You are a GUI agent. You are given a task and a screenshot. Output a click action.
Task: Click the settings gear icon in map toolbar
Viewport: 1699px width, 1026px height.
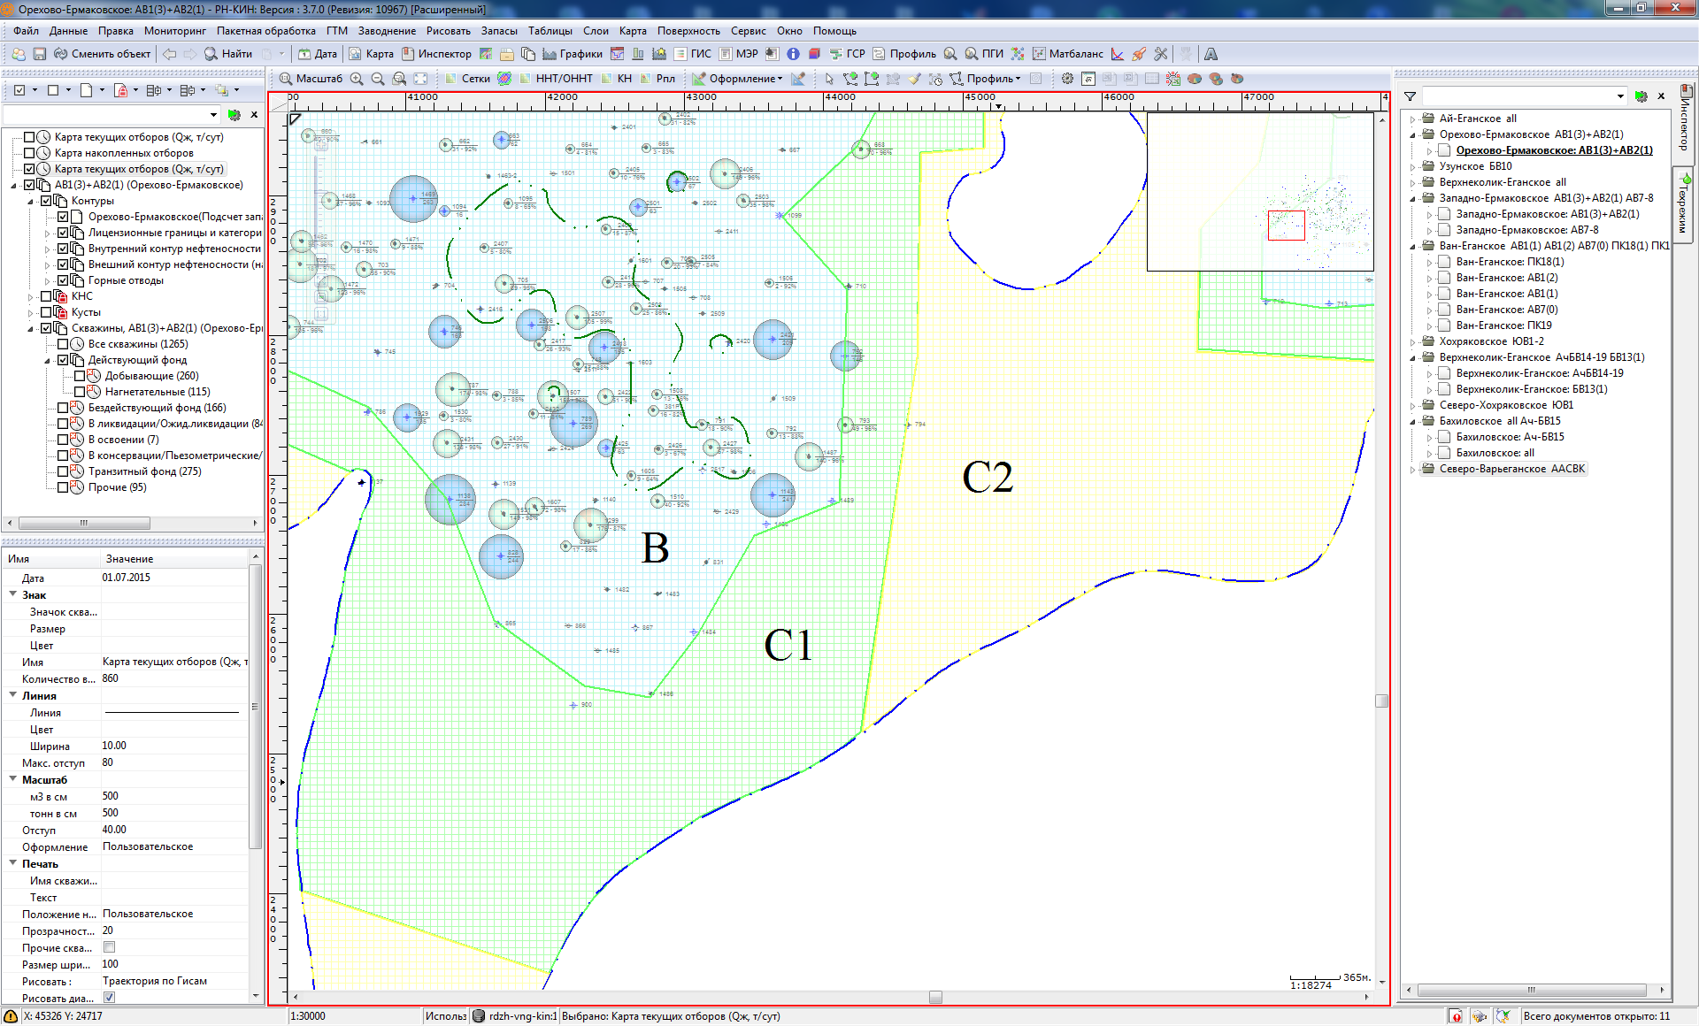(x=1067, y=79)
